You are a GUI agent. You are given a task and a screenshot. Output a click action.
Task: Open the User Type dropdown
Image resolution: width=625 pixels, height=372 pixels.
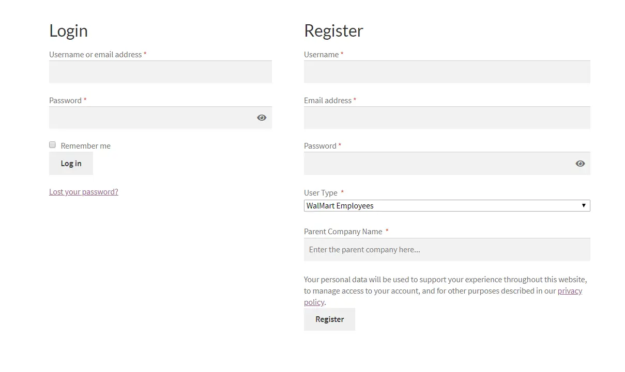pos(447,205)
